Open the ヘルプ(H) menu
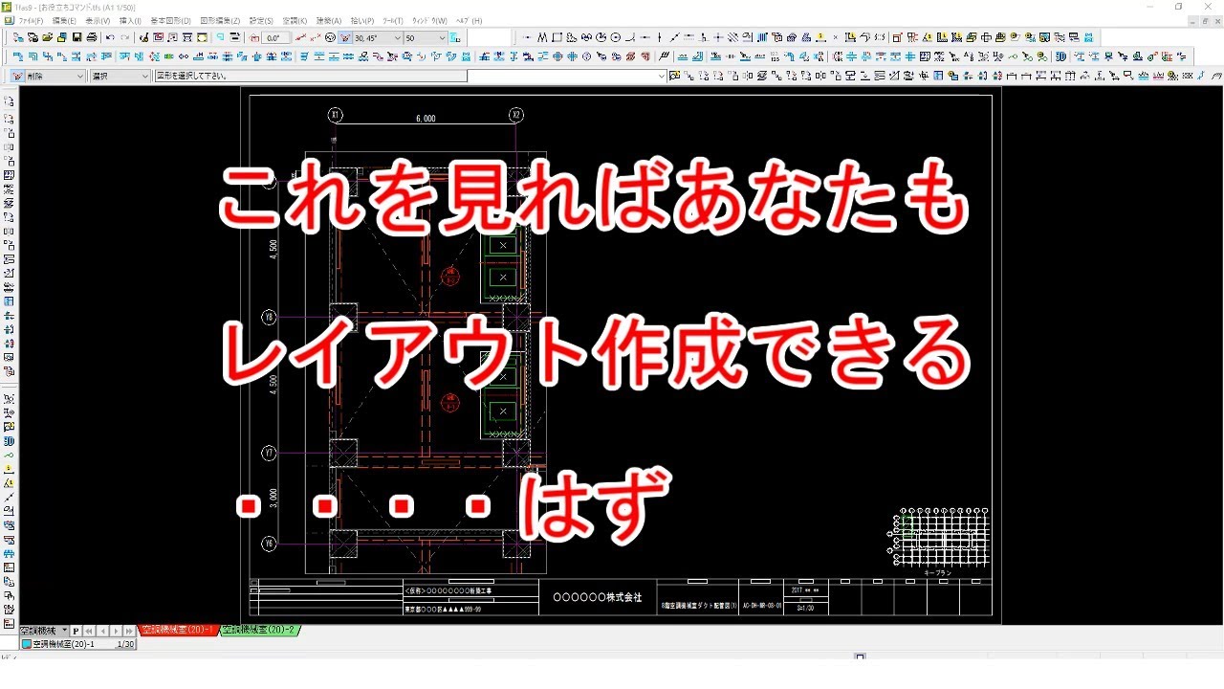1224x689 pixels. pyautogui.click(x=469, y=20)
